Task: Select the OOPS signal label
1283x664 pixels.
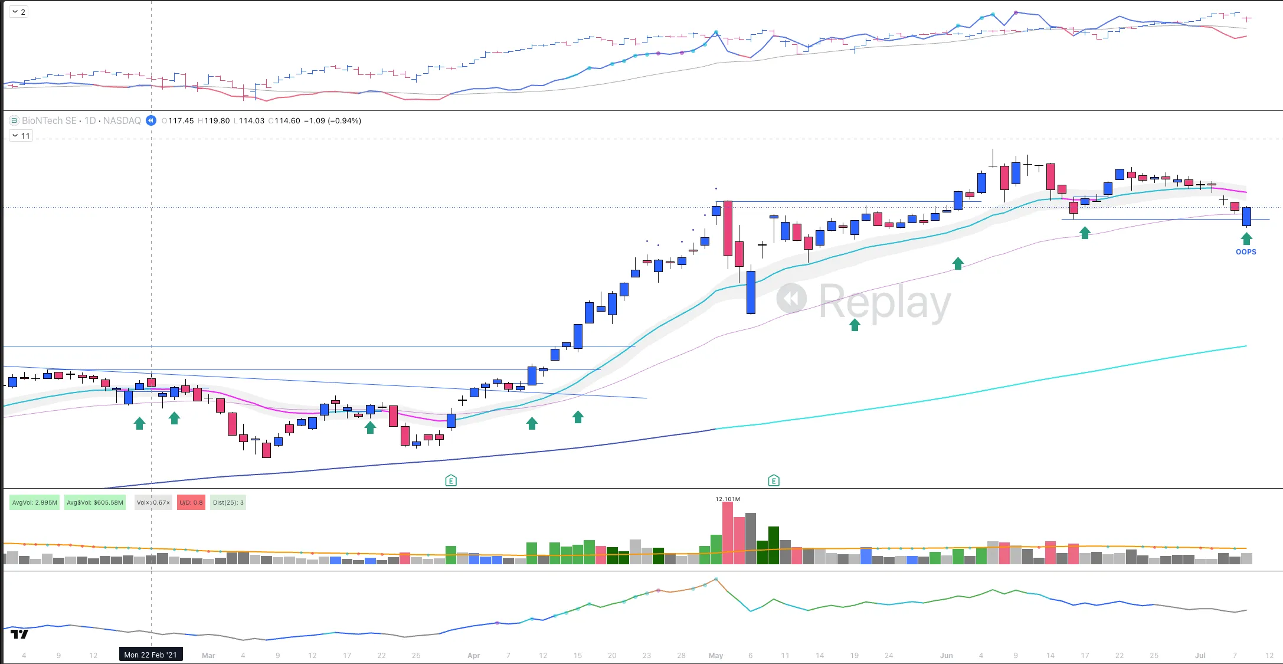Action: coord(1246,252)
